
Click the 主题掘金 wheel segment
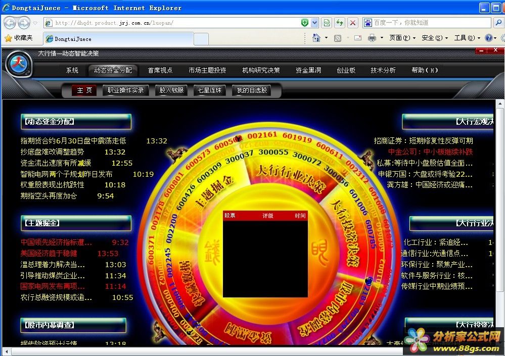(x=215, y=192)
